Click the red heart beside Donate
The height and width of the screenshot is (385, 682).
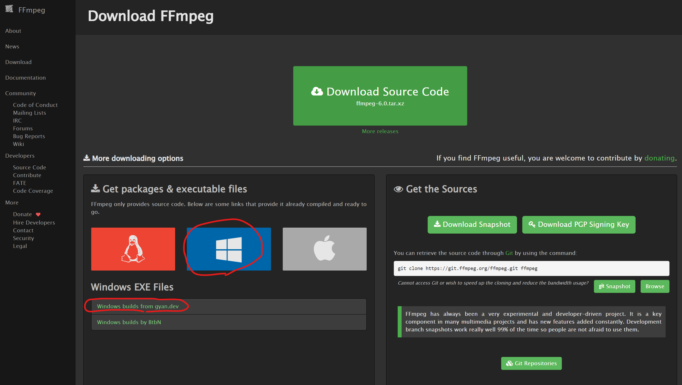point(38,214)
